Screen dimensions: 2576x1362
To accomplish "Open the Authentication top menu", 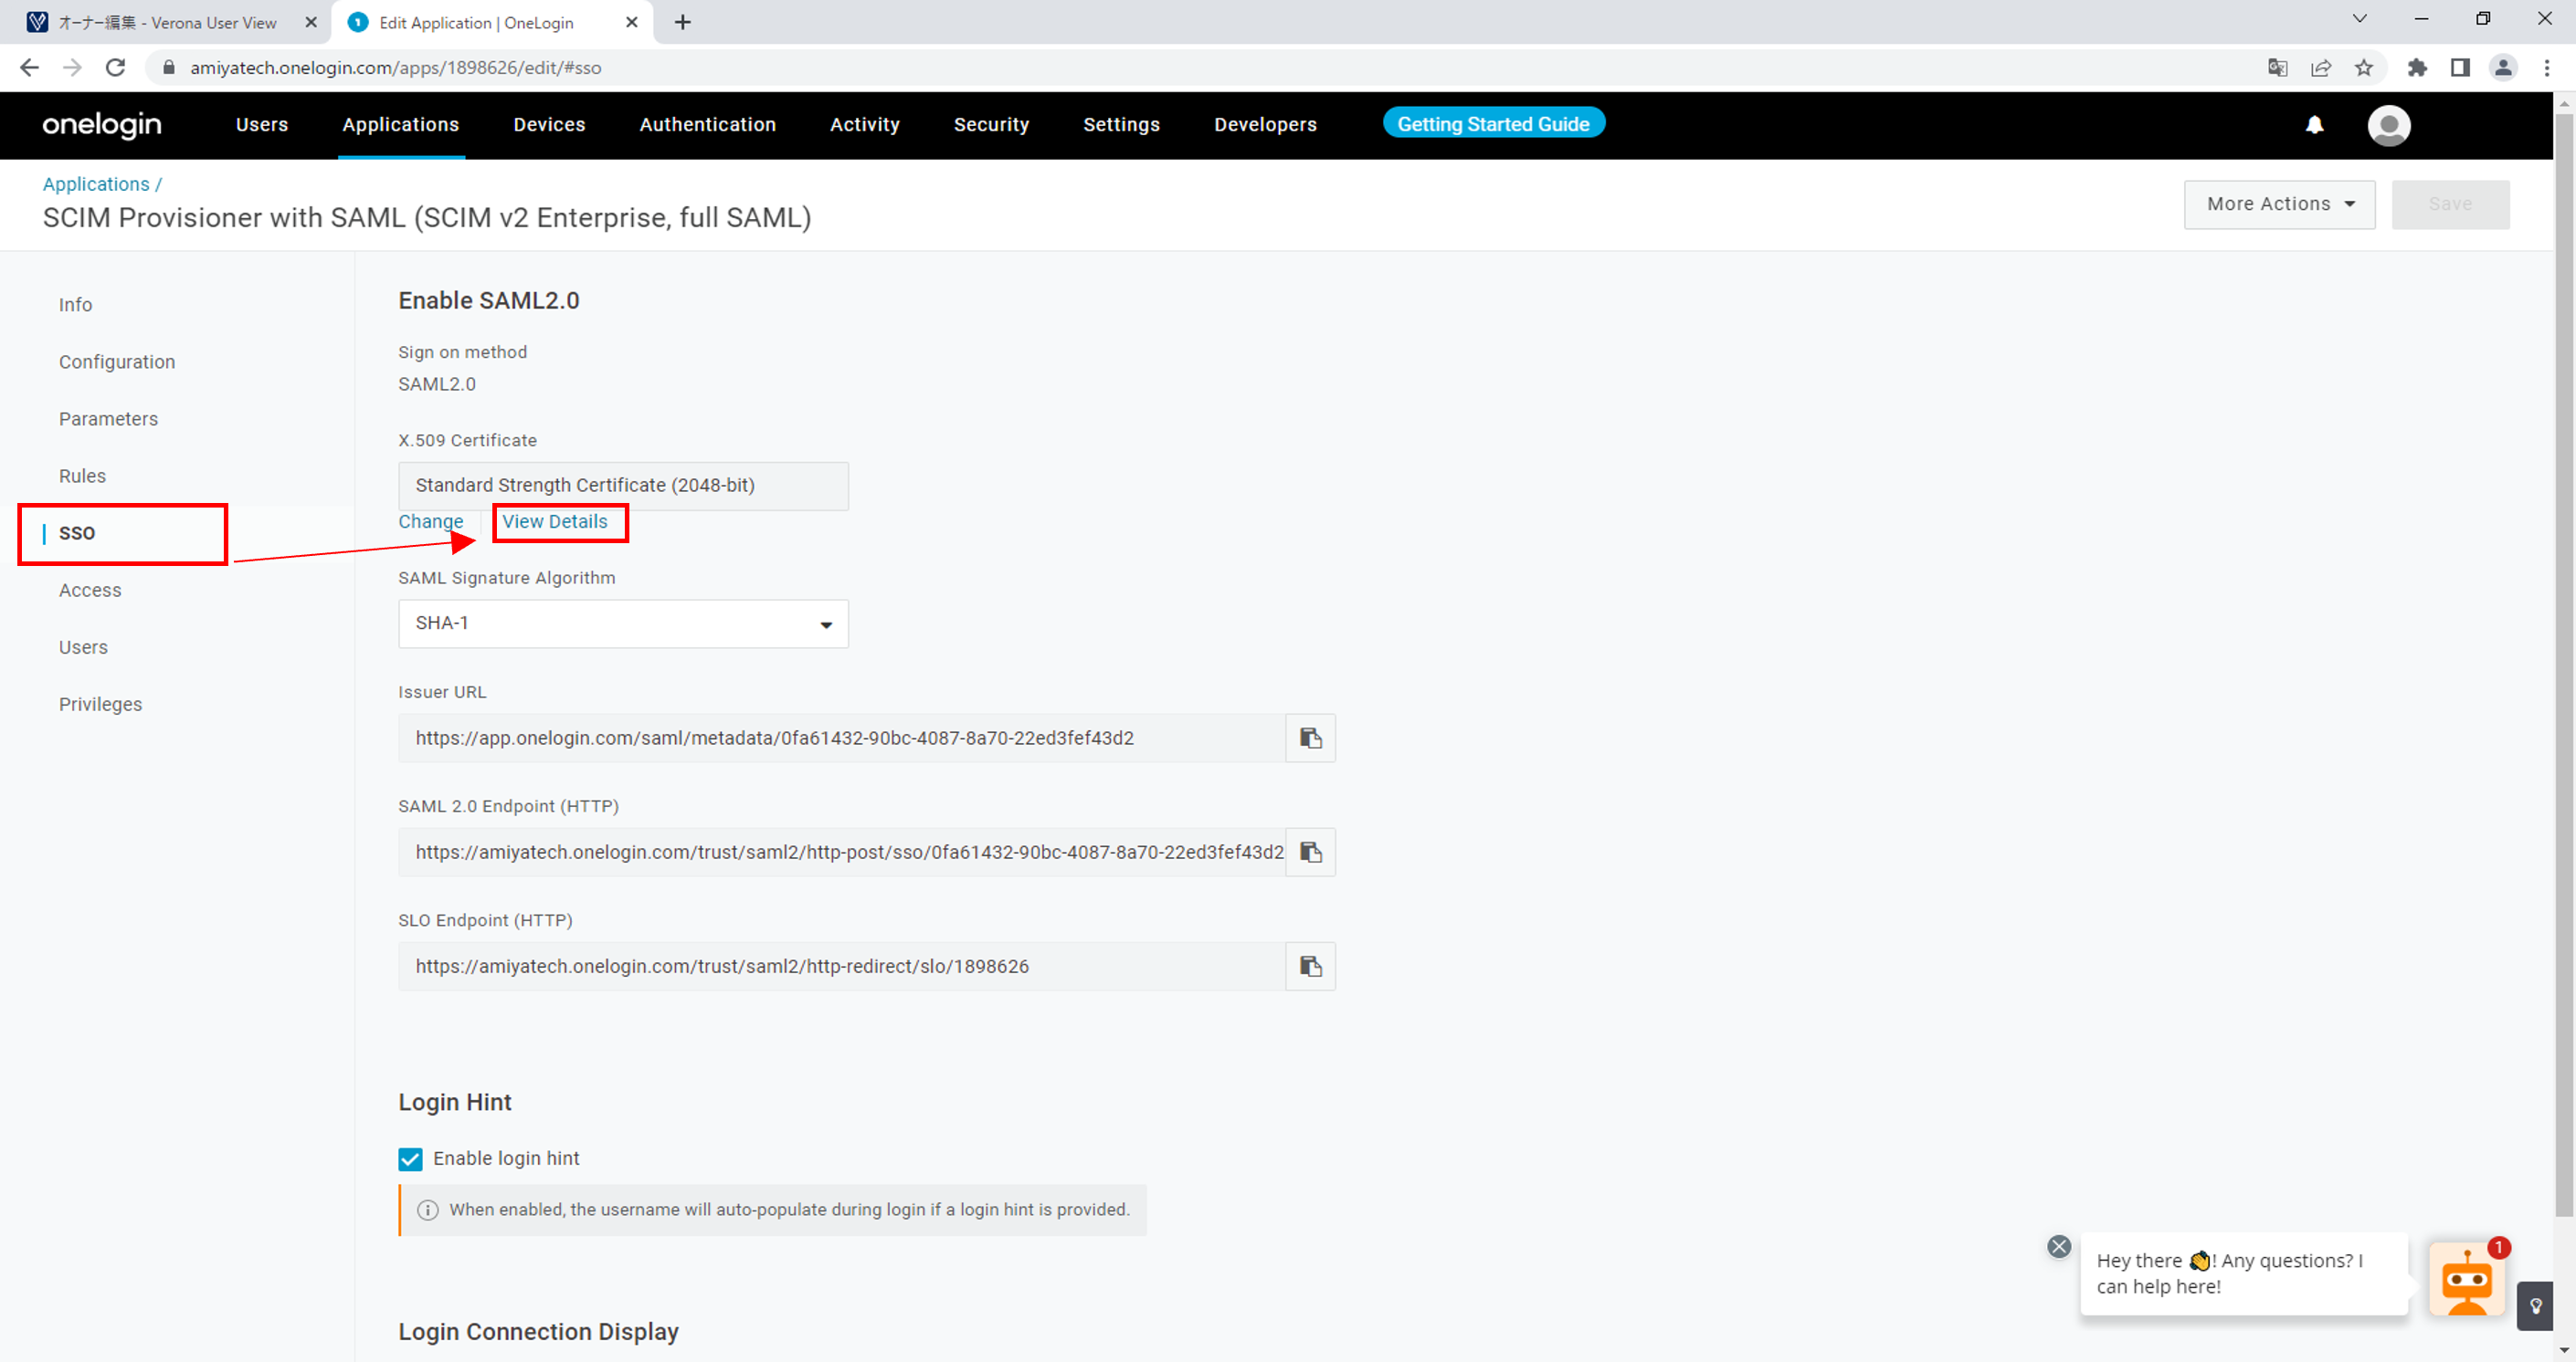I will click(x=707, y=125).
